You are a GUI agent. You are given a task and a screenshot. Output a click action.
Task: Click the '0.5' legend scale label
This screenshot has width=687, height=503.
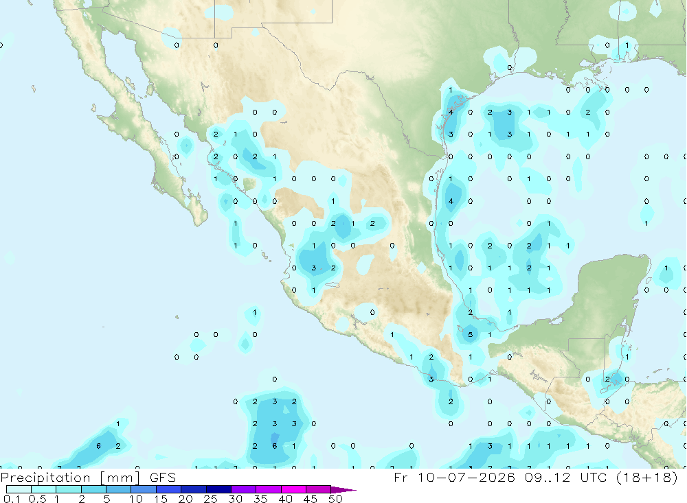click(37, 499)
